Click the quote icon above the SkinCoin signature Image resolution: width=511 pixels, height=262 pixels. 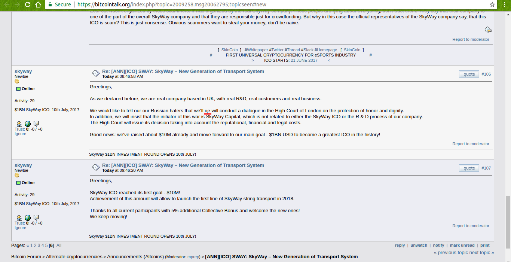pos(488,30)
